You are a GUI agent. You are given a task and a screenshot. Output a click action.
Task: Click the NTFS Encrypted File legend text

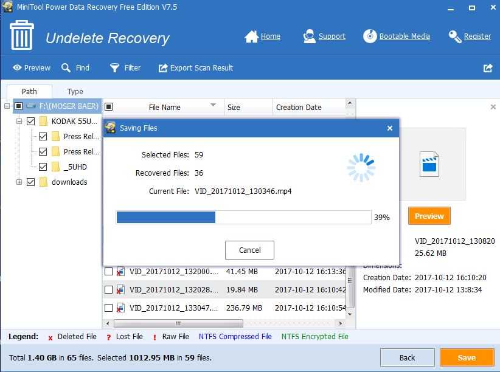pyautogui.click(x=314, y=337)
